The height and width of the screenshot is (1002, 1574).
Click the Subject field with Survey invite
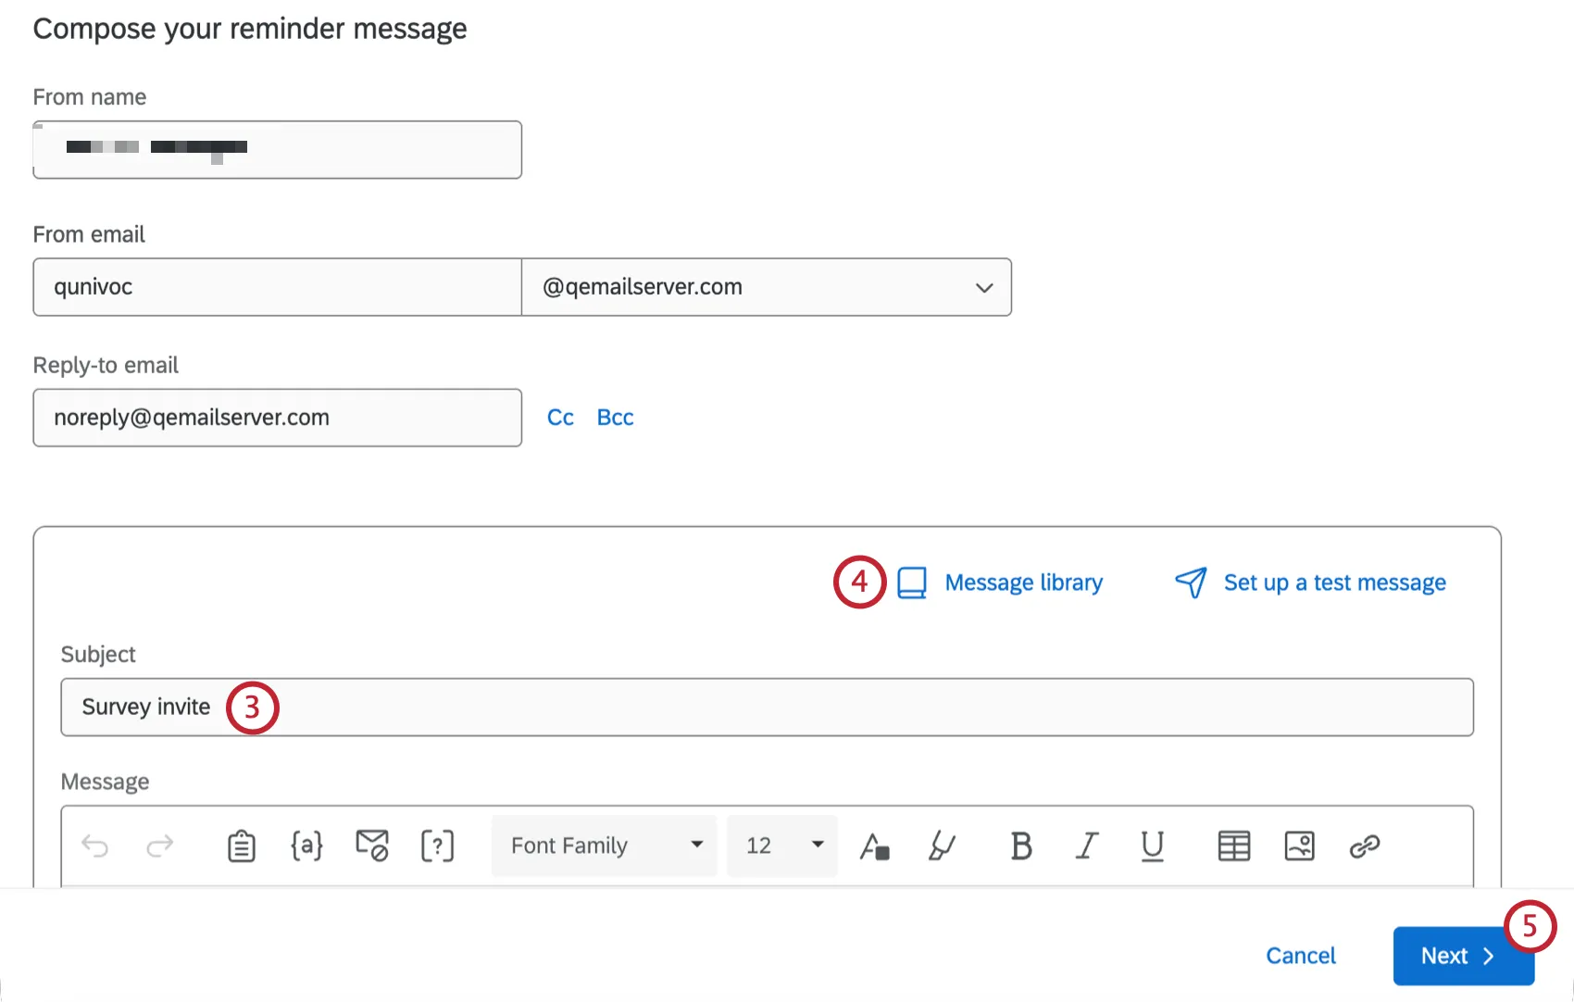[x=767, y=708]
